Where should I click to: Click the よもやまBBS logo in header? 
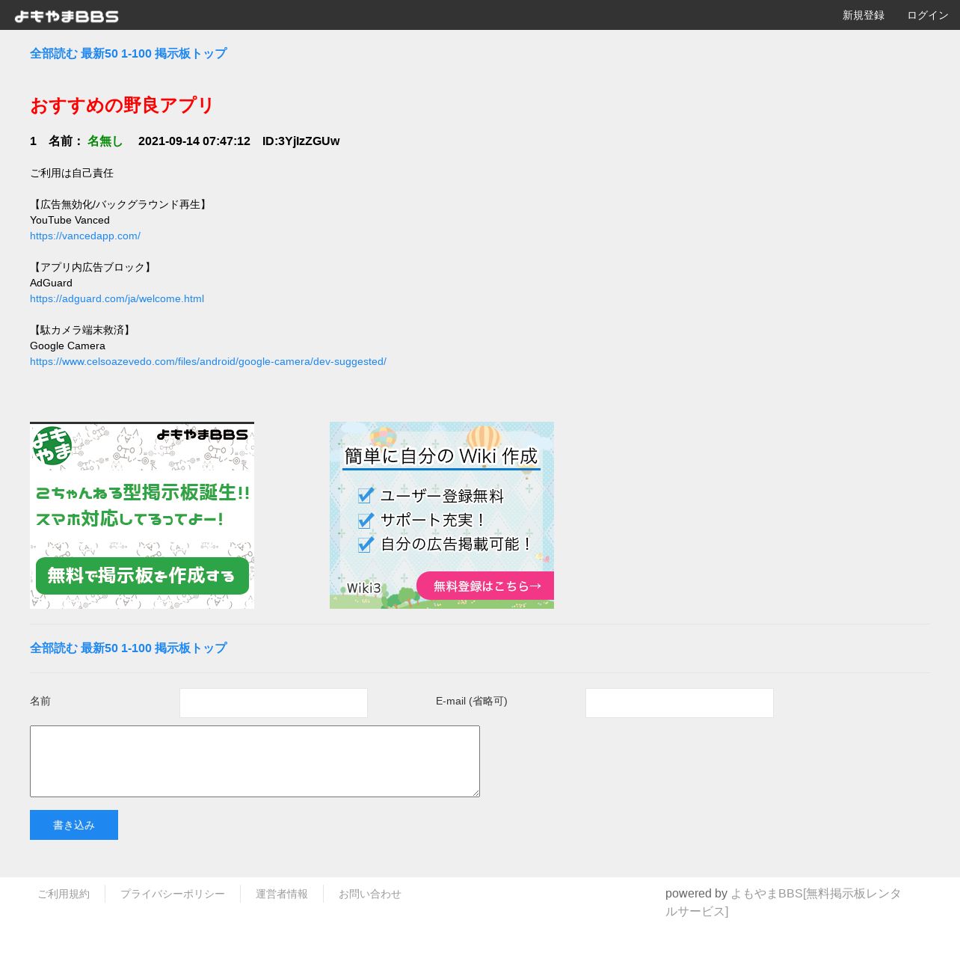67,16
